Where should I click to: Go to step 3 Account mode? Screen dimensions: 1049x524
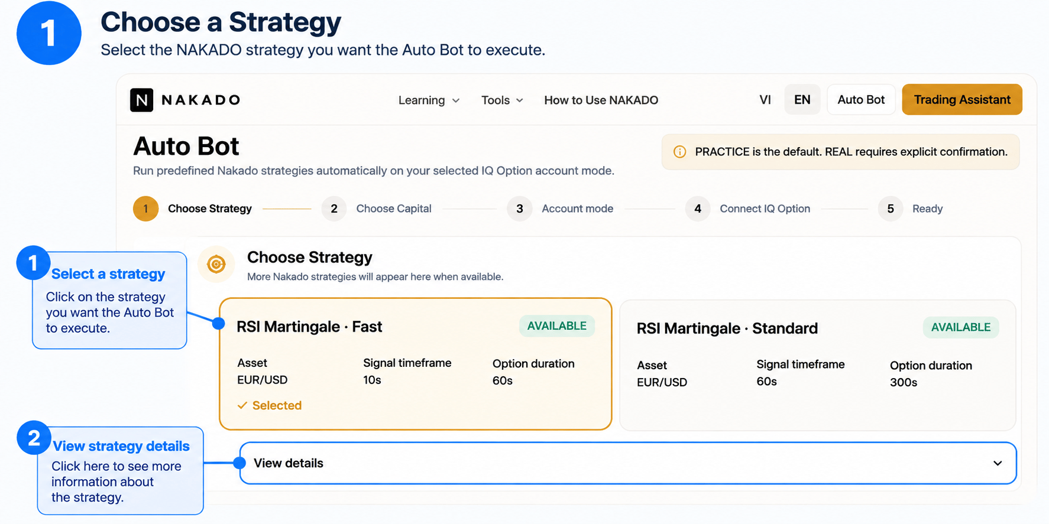pyautogui.click(x=561, y=209)
